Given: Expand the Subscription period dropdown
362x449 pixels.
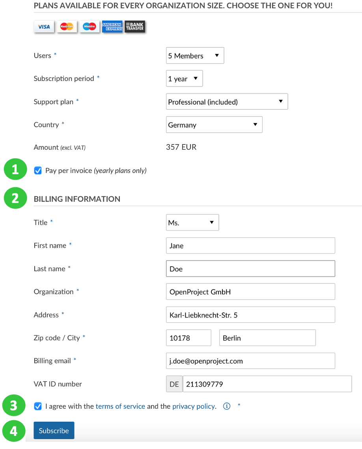Looking at the screenshot, I should point(184,79).
